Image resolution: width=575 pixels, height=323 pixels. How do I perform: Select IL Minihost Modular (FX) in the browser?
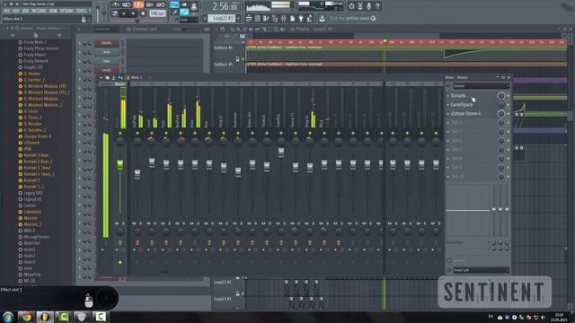[45, 86]
